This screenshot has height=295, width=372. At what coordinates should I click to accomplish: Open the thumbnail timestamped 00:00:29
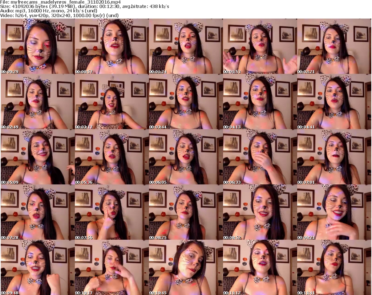pyautogui.click(x=37, y=46)
